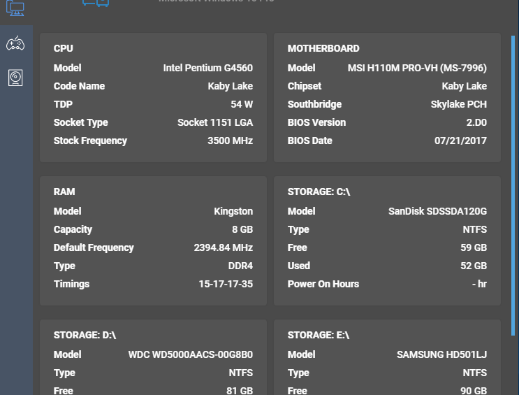Click the CPU card heading
Image resolution: width=519 pixels, height=395 pixels.
coord(64,48)
